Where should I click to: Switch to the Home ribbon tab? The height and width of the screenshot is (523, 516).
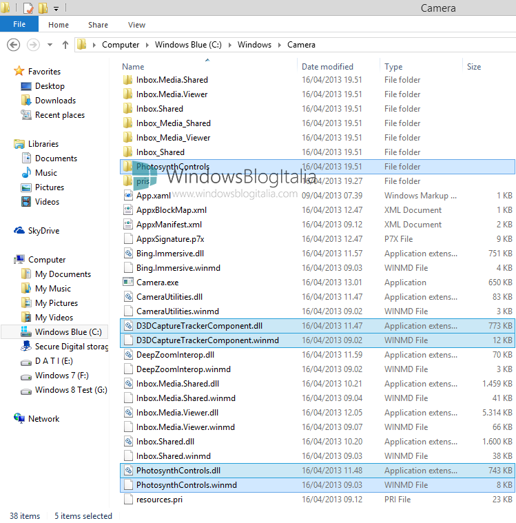click(x=59, y=25)
